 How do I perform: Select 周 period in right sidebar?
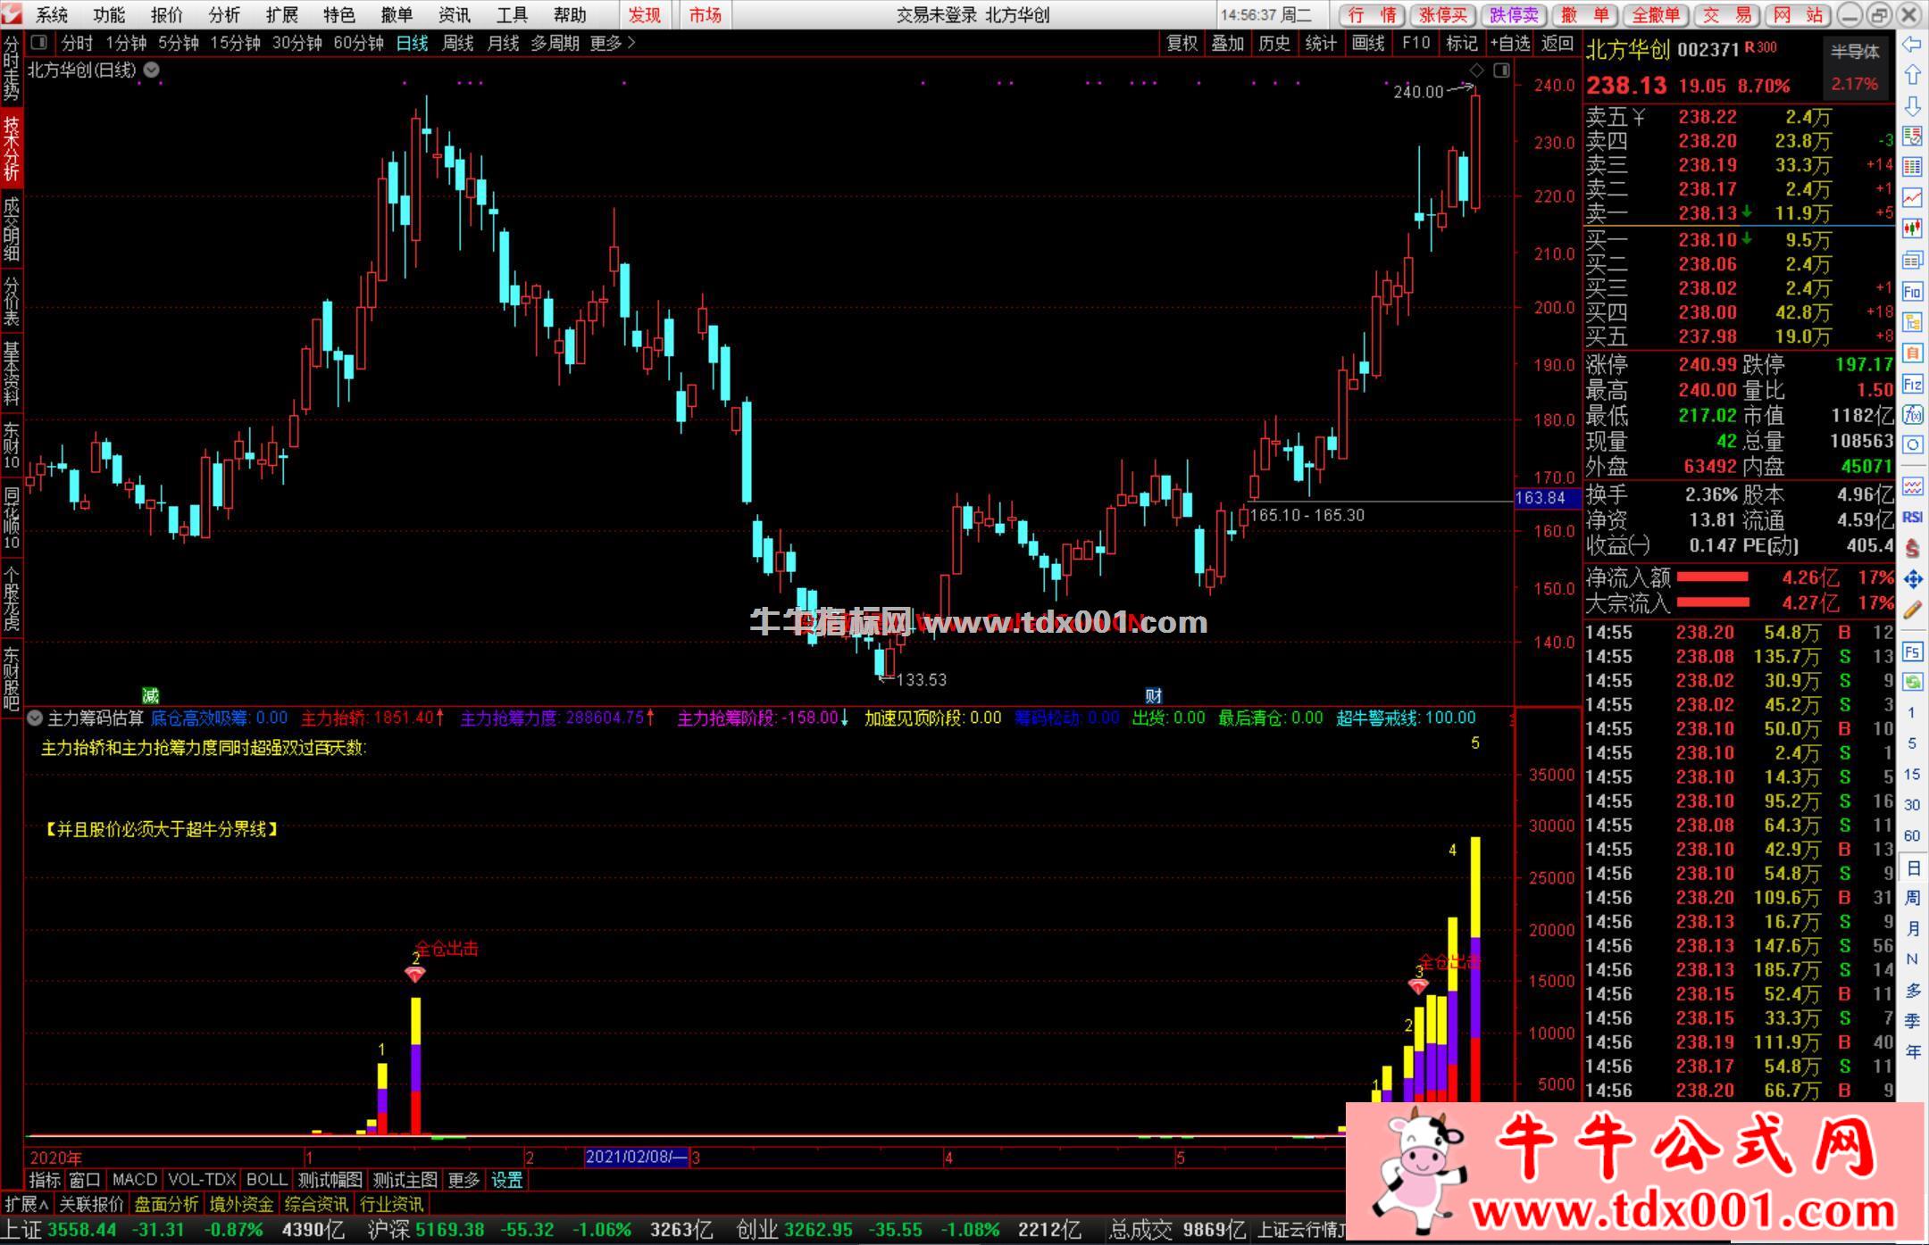pyautogui.click(x=1912, y=898)
